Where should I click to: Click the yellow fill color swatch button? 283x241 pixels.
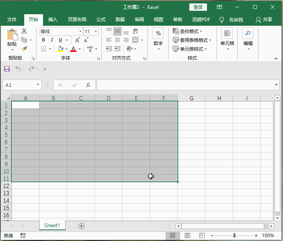[x=60, y=49]
